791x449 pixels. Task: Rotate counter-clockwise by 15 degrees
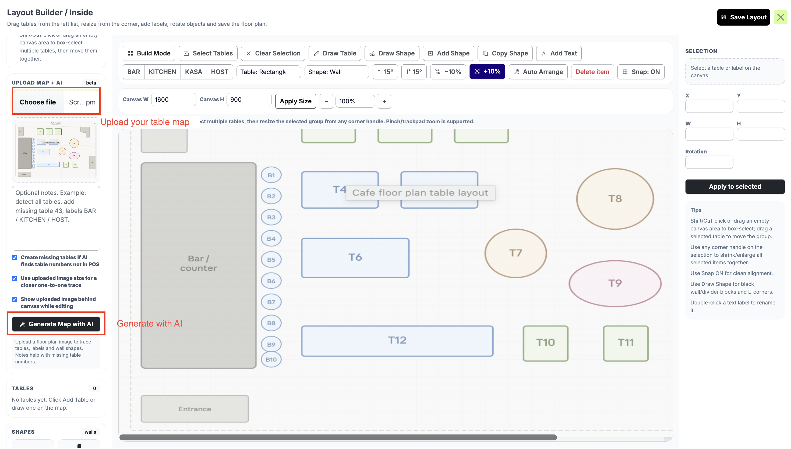[x=385, y=72]
